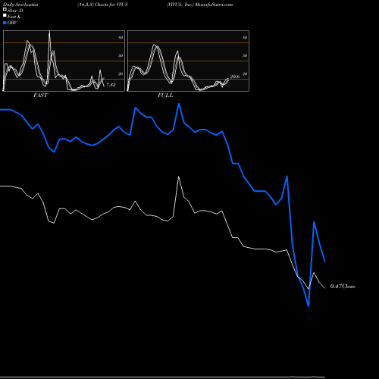Click the Fast K legend swatch
The image size is (379, 379).
[x=5, y=15]
